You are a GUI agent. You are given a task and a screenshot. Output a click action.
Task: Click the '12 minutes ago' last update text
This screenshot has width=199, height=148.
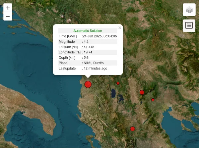coord(96,69)
